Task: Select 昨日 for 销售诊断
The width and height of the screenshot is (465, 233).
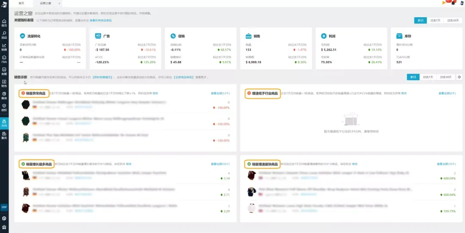Action: coord(413,77)
